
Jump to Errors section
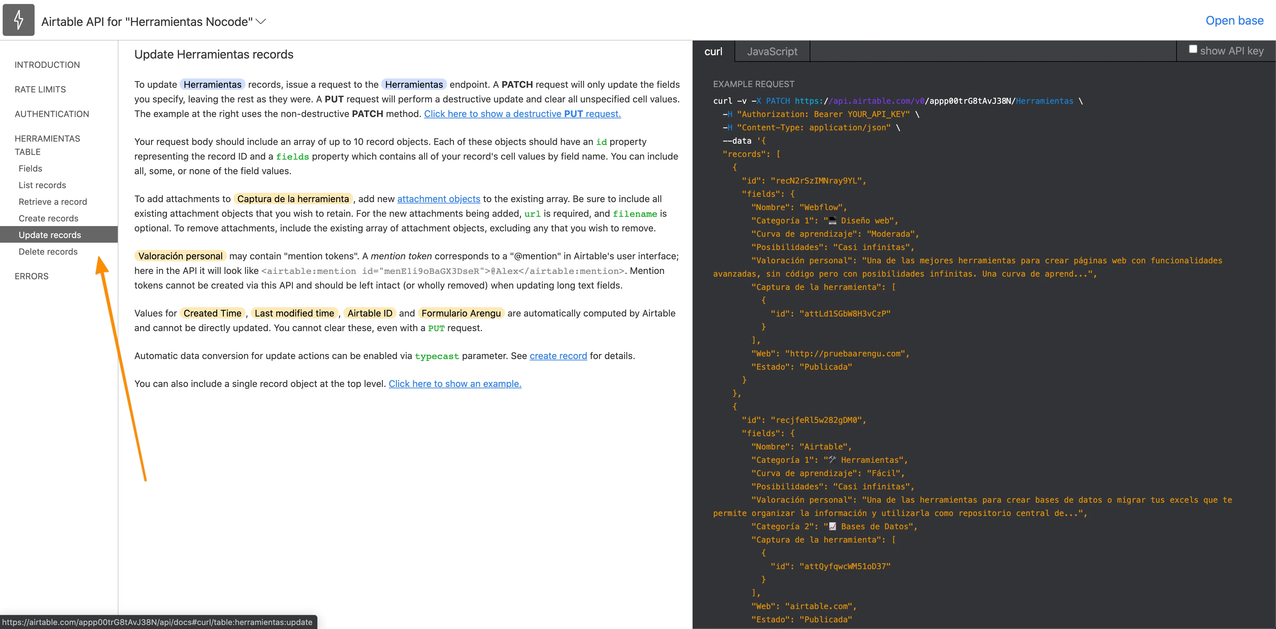tap(32, 276)
